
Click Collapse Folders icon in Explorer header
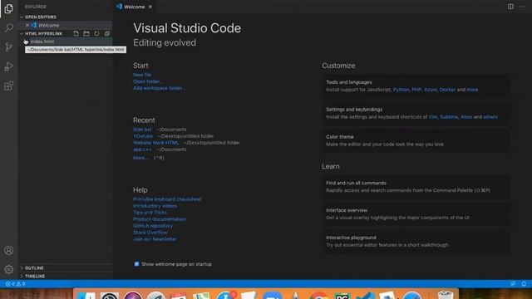pos(107,33)
